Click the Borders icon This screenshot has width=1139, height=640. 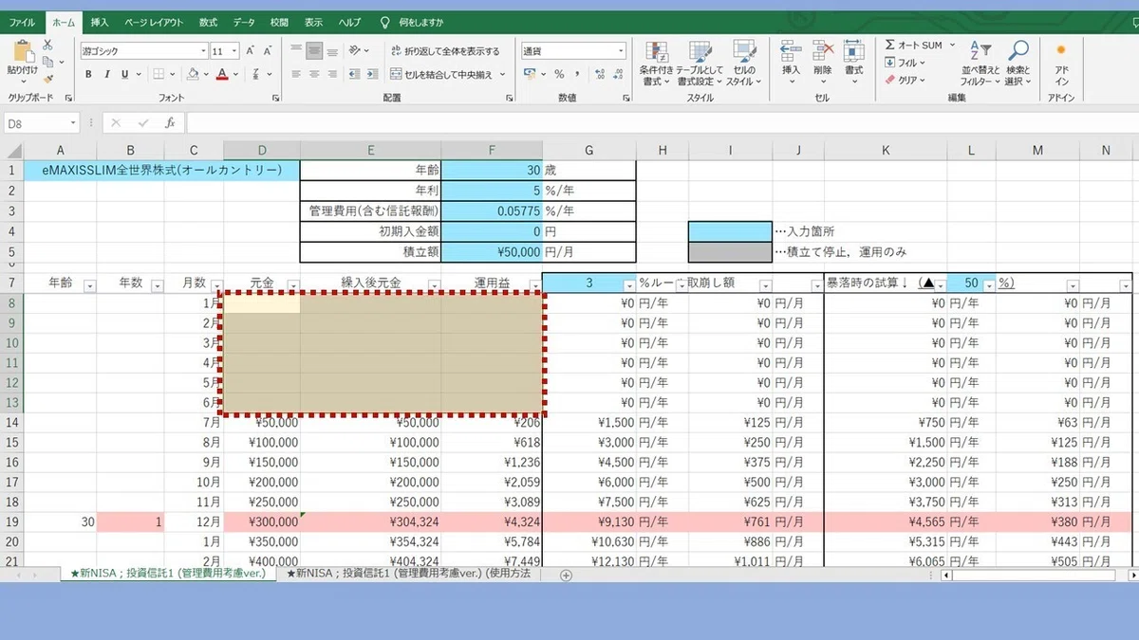(x=159, y=74)
